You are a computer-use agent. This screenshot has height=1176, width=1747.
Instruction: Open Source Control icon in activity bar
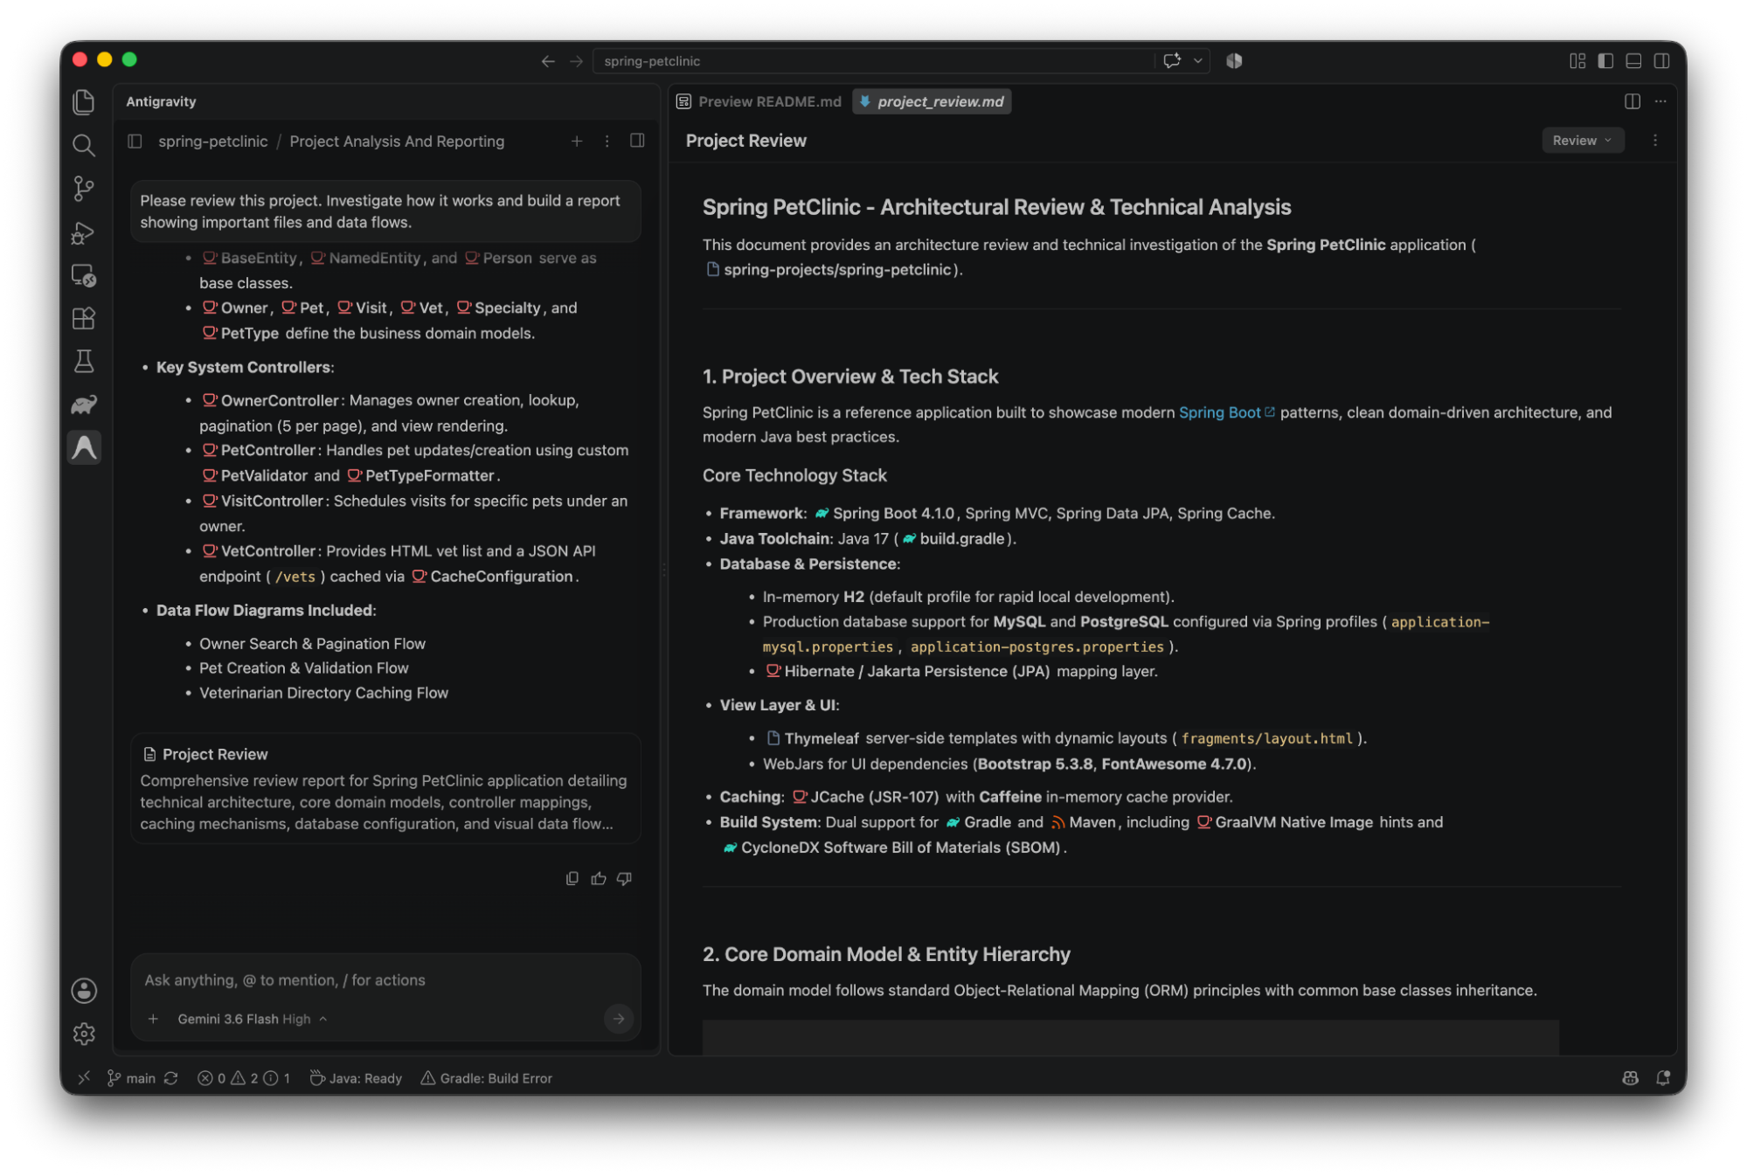(x=84, y=188)
